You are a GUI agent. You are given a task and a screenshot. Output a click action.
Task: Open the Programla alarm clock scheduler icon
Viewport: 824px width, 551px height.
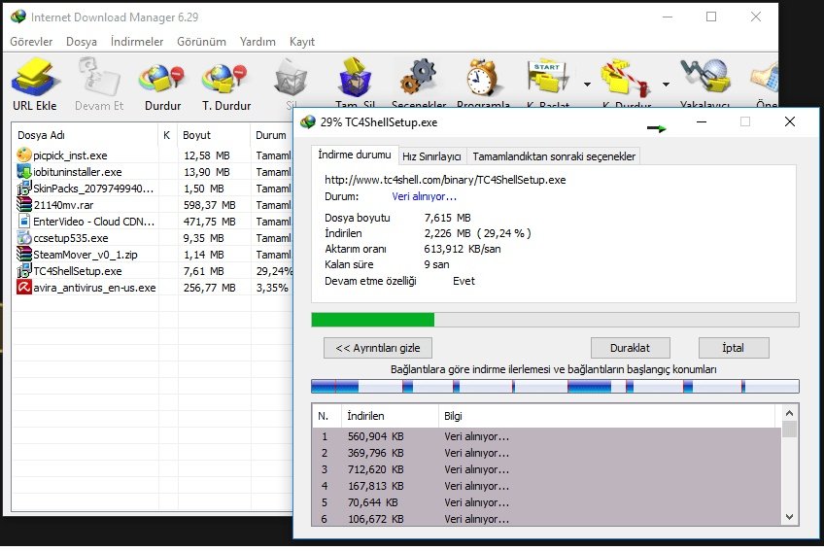[x=483, y=78]
